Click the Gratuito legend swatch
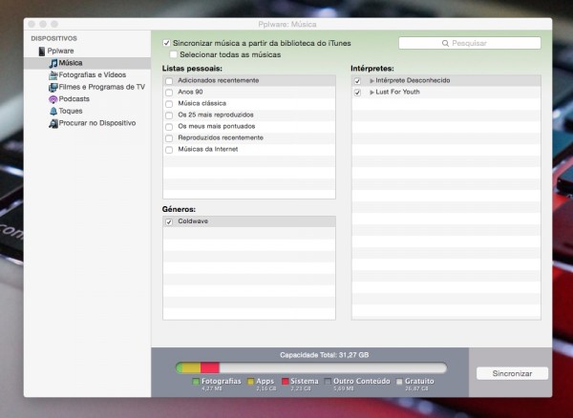Image resolution: width=573 pixels, height=418 pixels. 399,382
